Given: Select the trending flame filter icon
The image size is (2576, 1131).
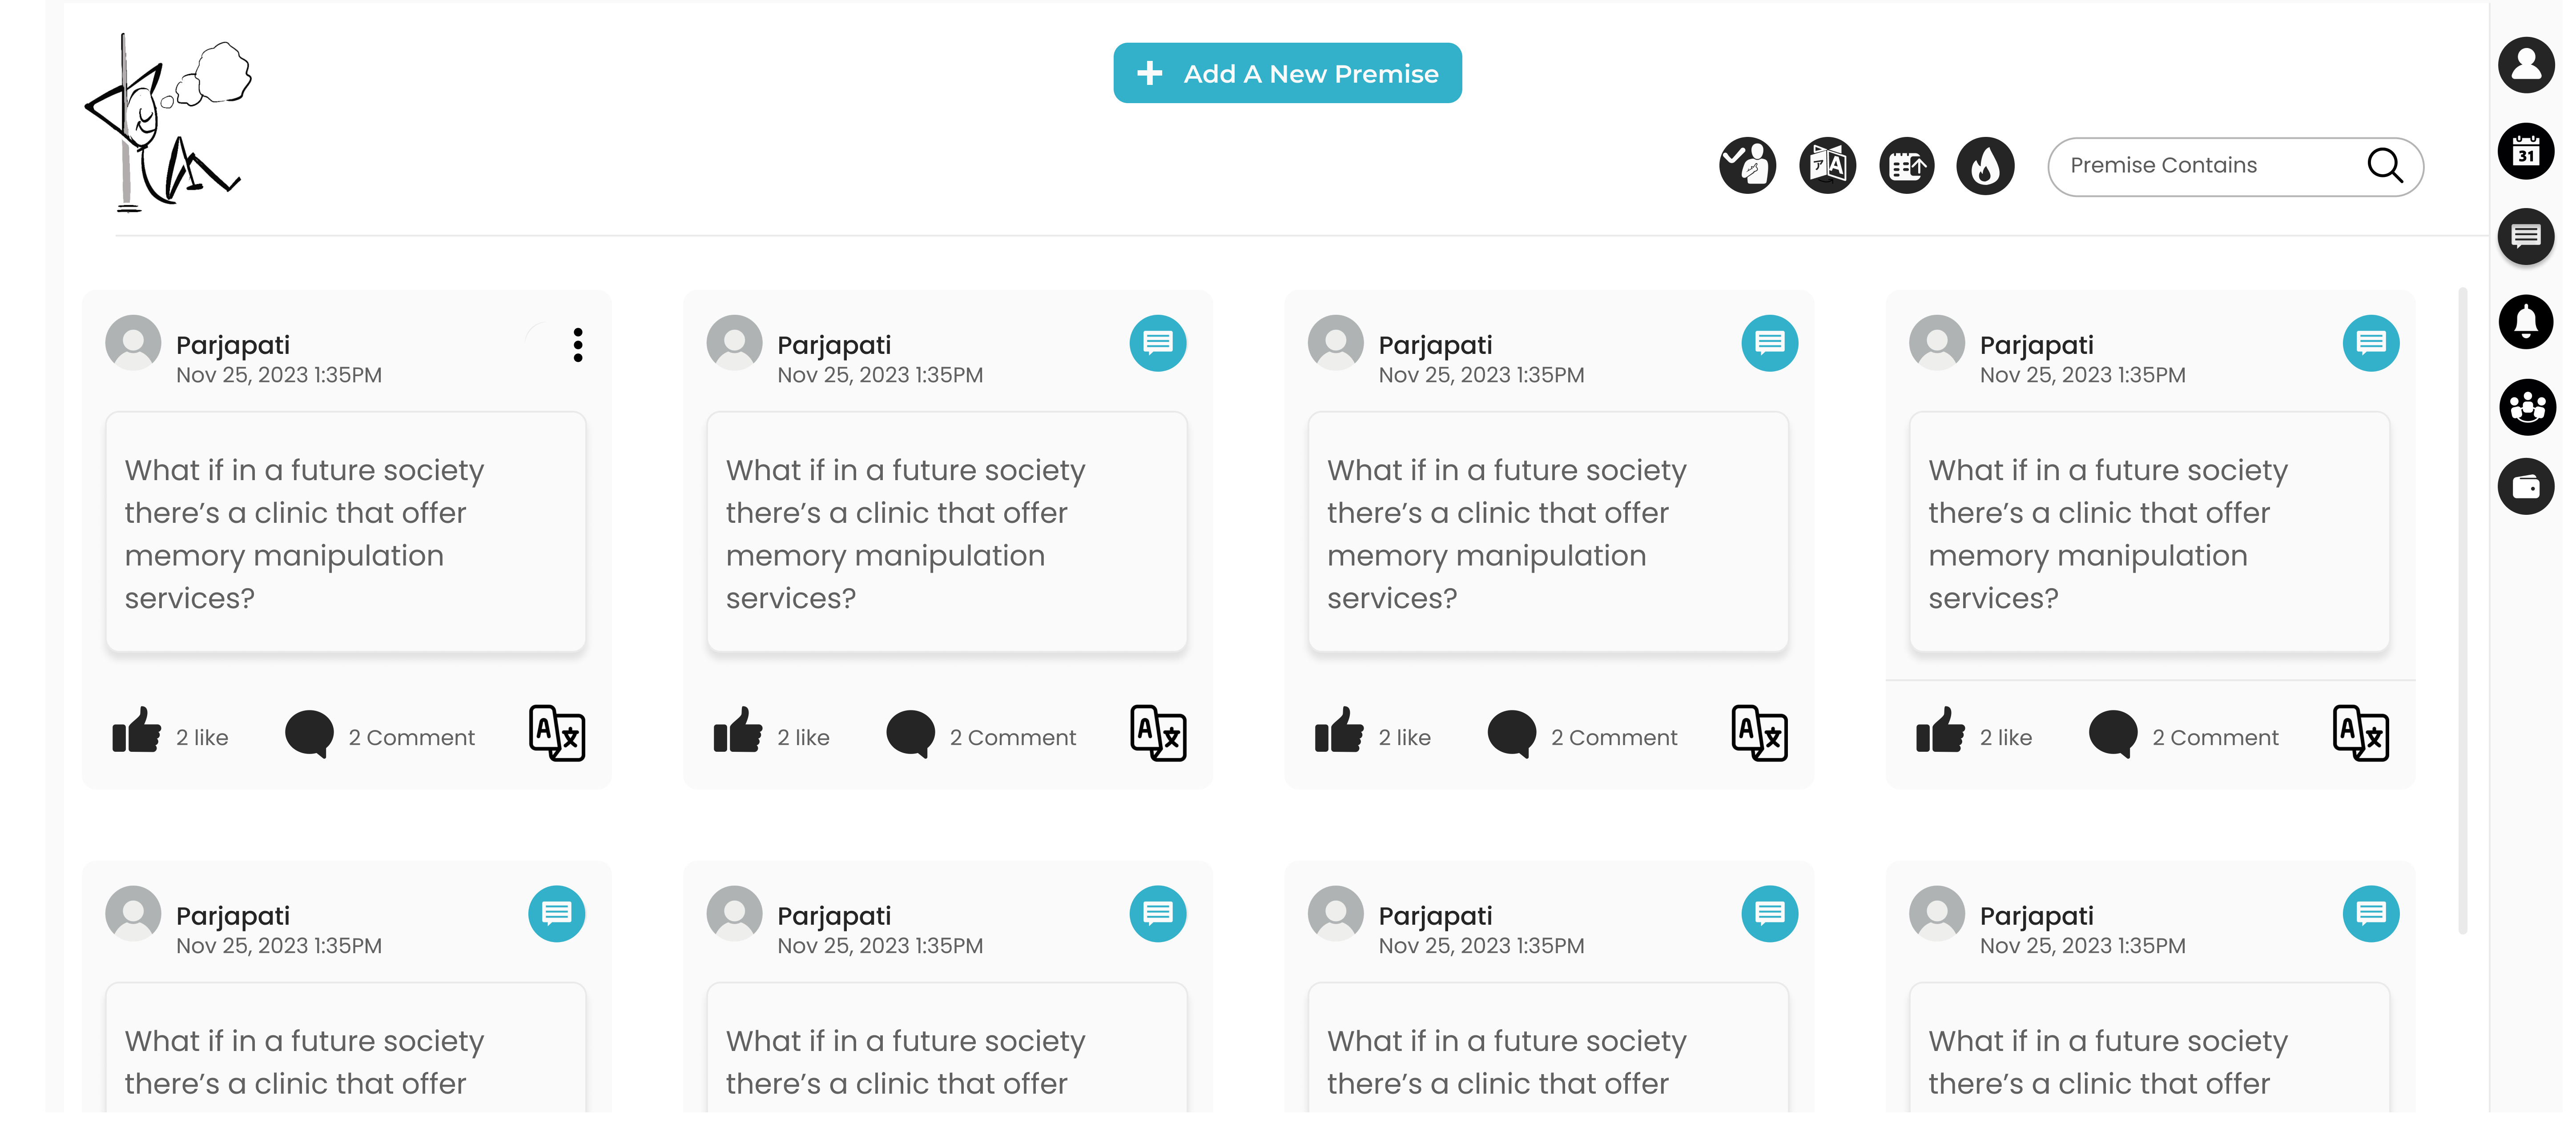Looking at the screenshot, I should click(x=1985, y=166).
